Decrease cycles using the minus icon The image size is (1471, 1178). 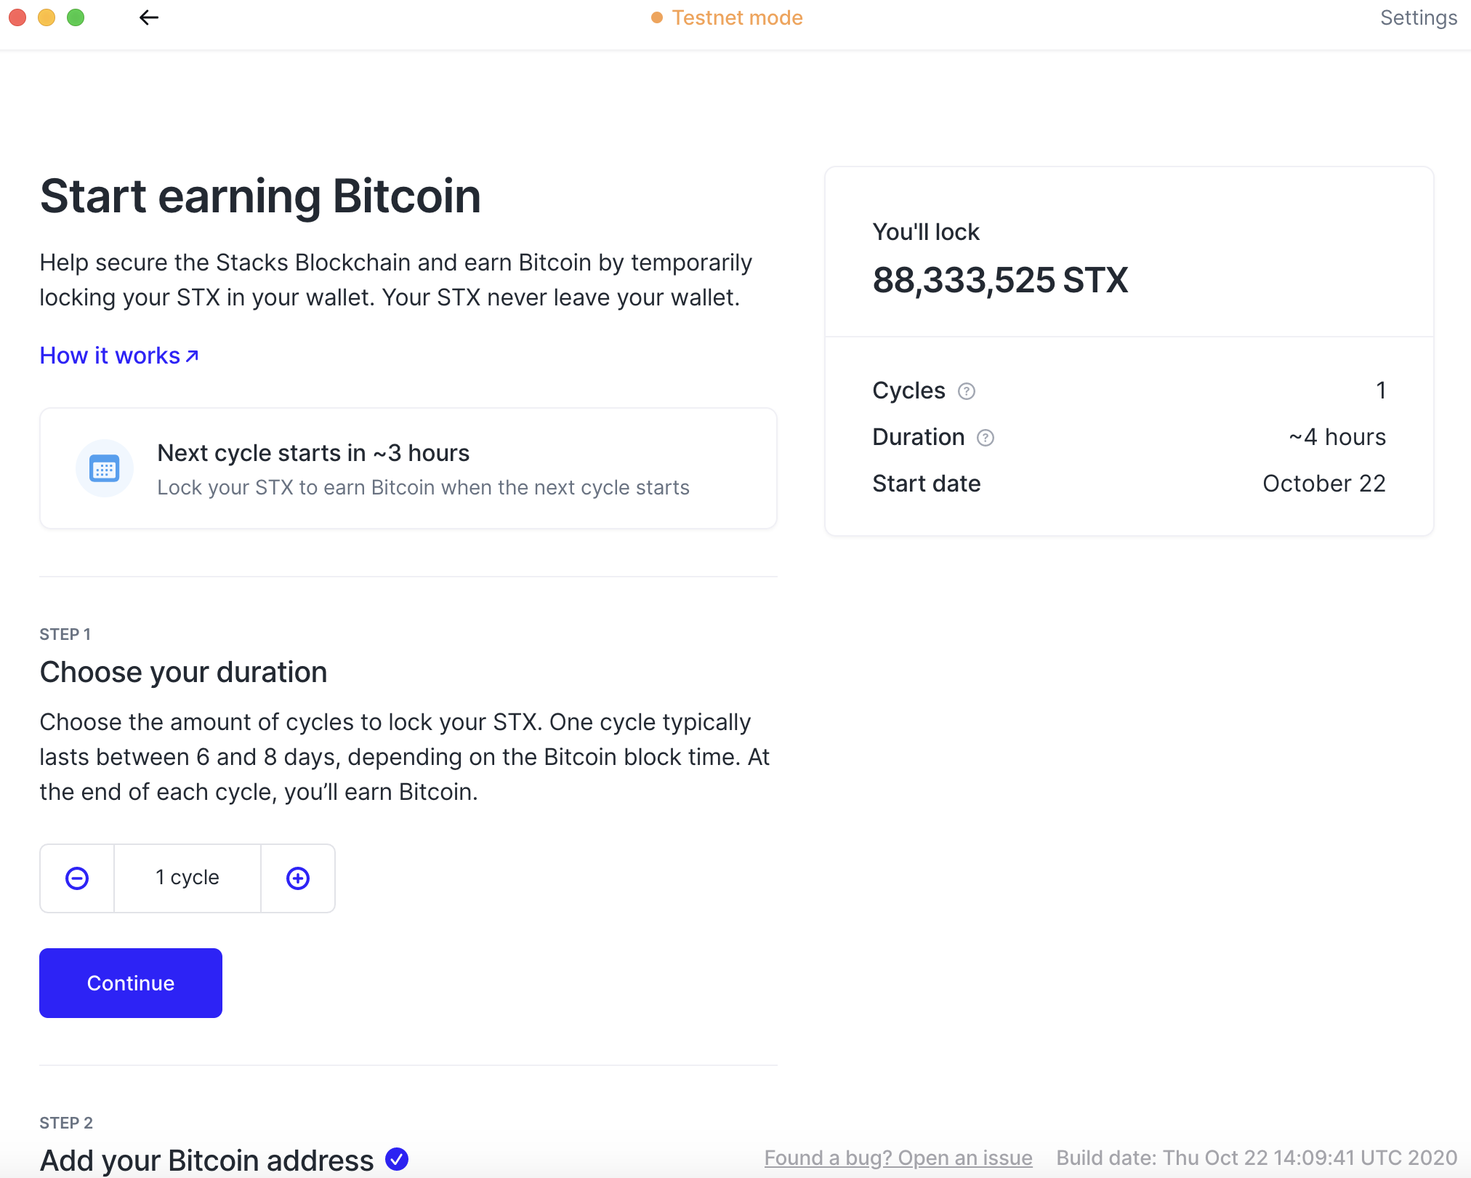point(76,878)
